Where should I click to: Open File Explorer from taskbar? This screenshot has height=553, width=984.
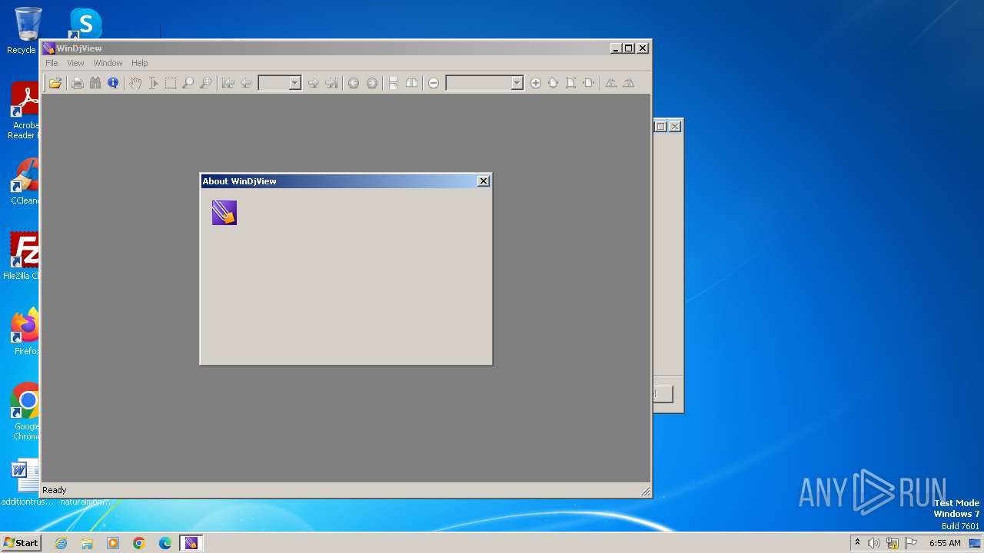coord(87,543)
